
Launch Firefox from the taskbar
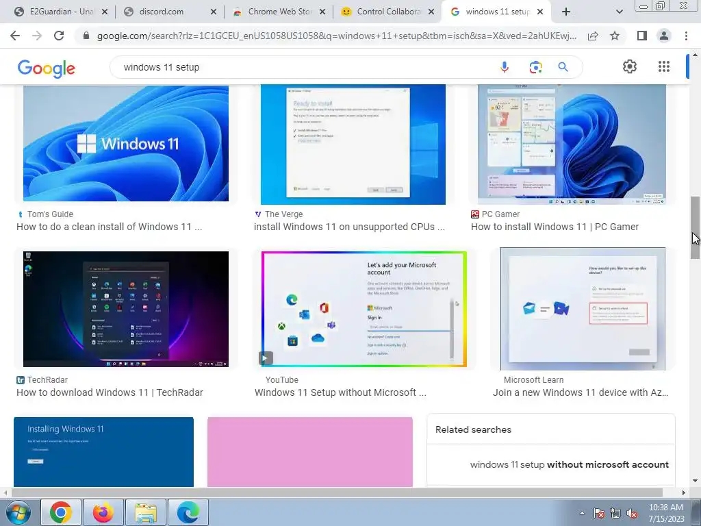[x=103, y=512]
